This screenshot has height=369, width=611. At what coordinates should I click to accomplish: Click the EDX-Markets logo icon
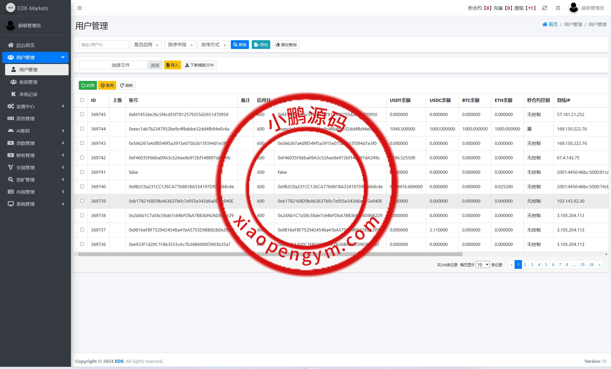coord(11,8)
